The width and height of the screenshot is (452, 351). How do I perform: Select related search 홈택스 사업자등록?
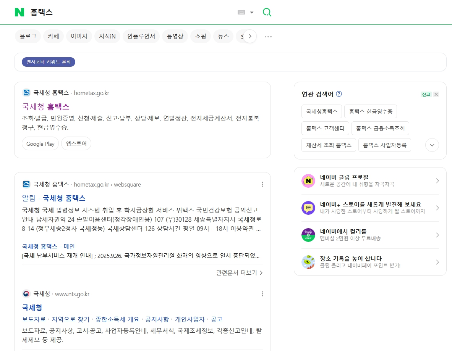pos(384,145)
